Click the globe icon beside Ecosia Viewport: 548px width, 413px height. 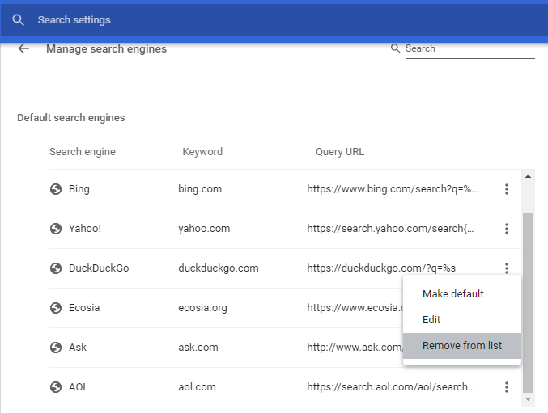[56, 308]
